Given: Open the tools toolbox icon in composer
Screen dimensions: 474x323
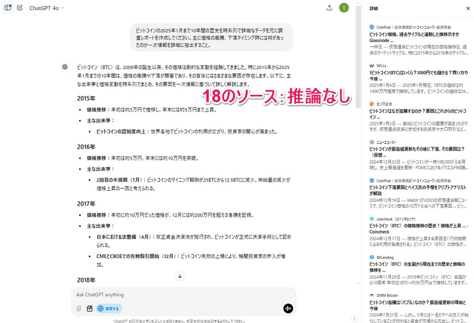Looking at the screenshot, I should (x=89, y=309).
